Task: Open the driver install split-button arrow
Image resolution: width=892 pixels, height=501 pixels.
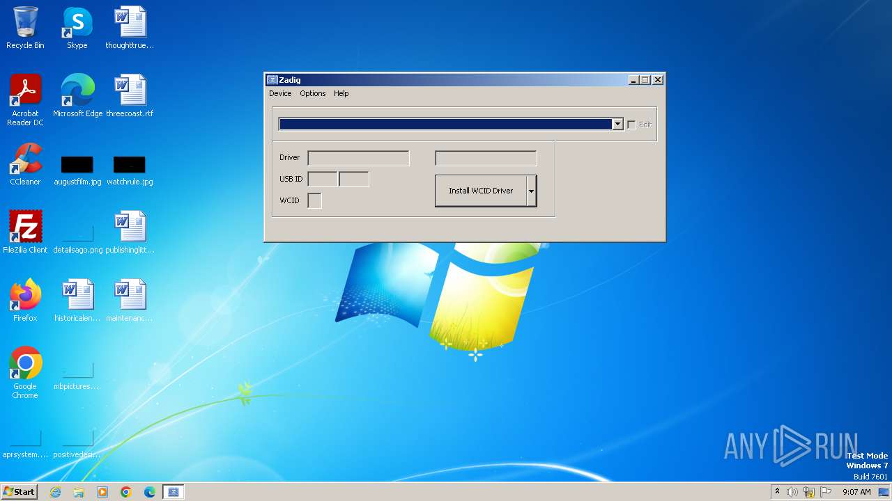Action: pos(532,191)
